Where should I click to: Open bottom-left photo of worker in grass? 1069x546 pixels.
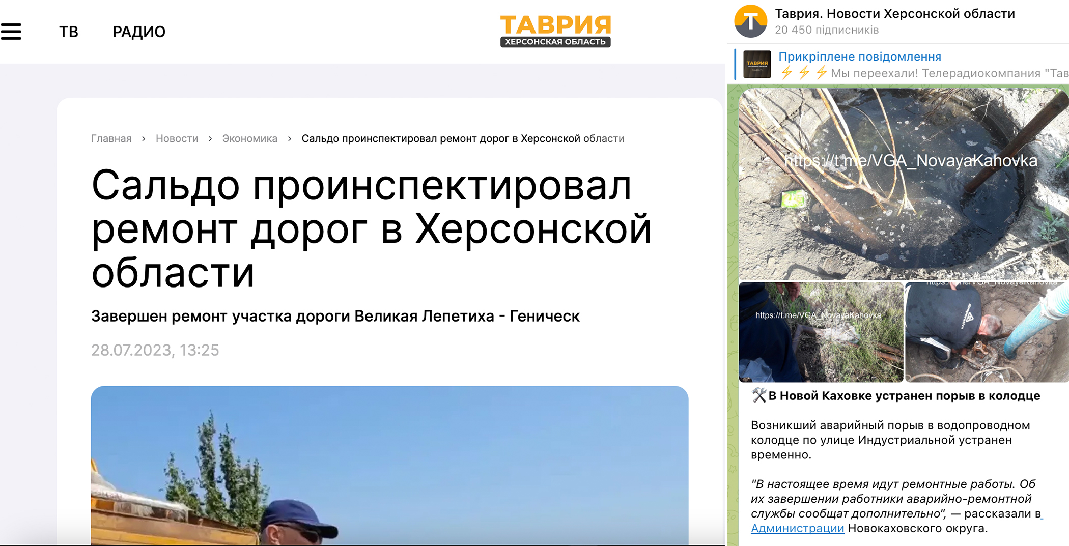tap(821, 332)
